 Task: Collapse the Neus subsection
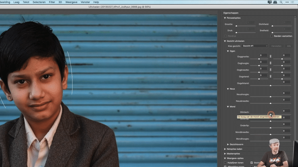[228, 89]
